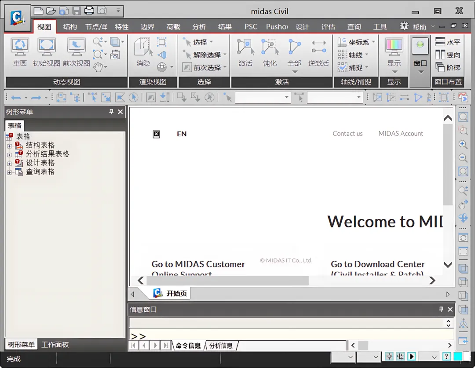Click the start page horizontal scrollbar thumb

tap(227, 281)
